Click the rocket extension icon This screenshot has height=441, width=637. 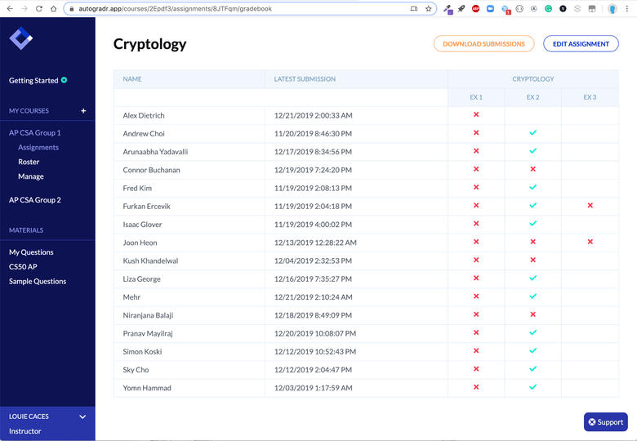[461, 8]
